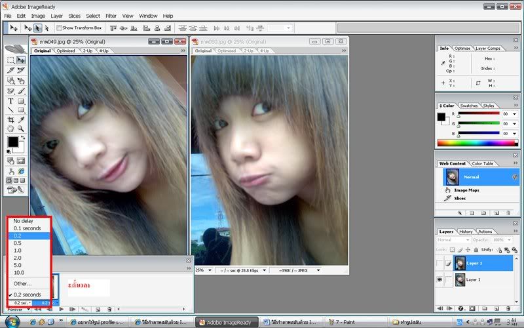Open the R color value dropdown
This screenshot has height=328, width=524.
tap(514, 114)
